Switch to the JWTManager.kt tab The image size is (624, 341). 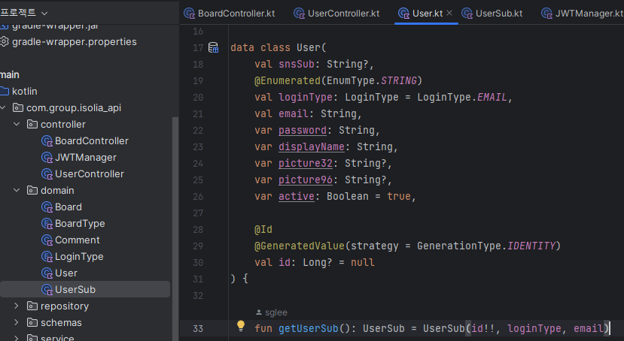(x=582, y=13)
